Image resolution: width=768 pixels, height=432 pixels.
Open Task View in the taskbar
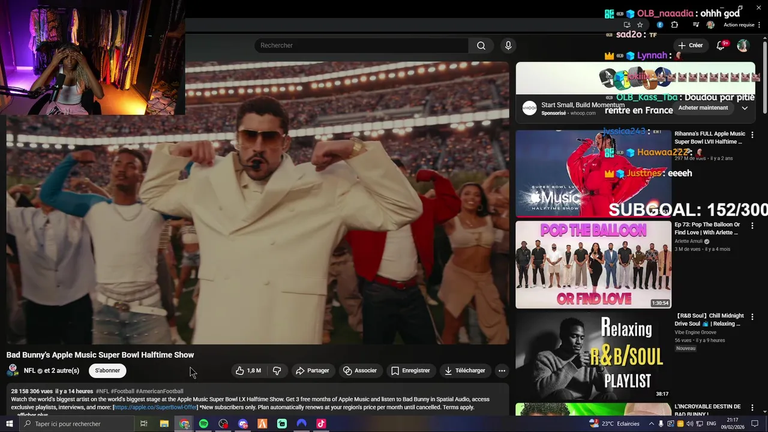click(x=144, y=424)
